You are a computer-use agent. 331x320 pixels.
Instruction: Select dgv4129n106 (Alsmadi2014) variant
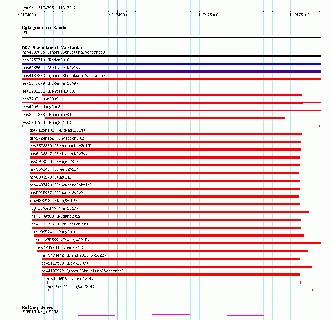tap(166, 134)
